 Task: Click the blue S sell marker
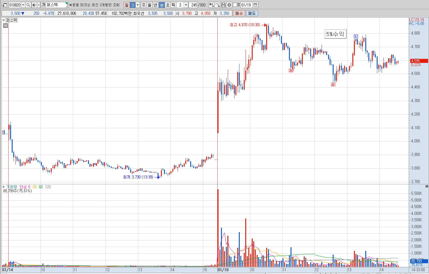[356, 37]
